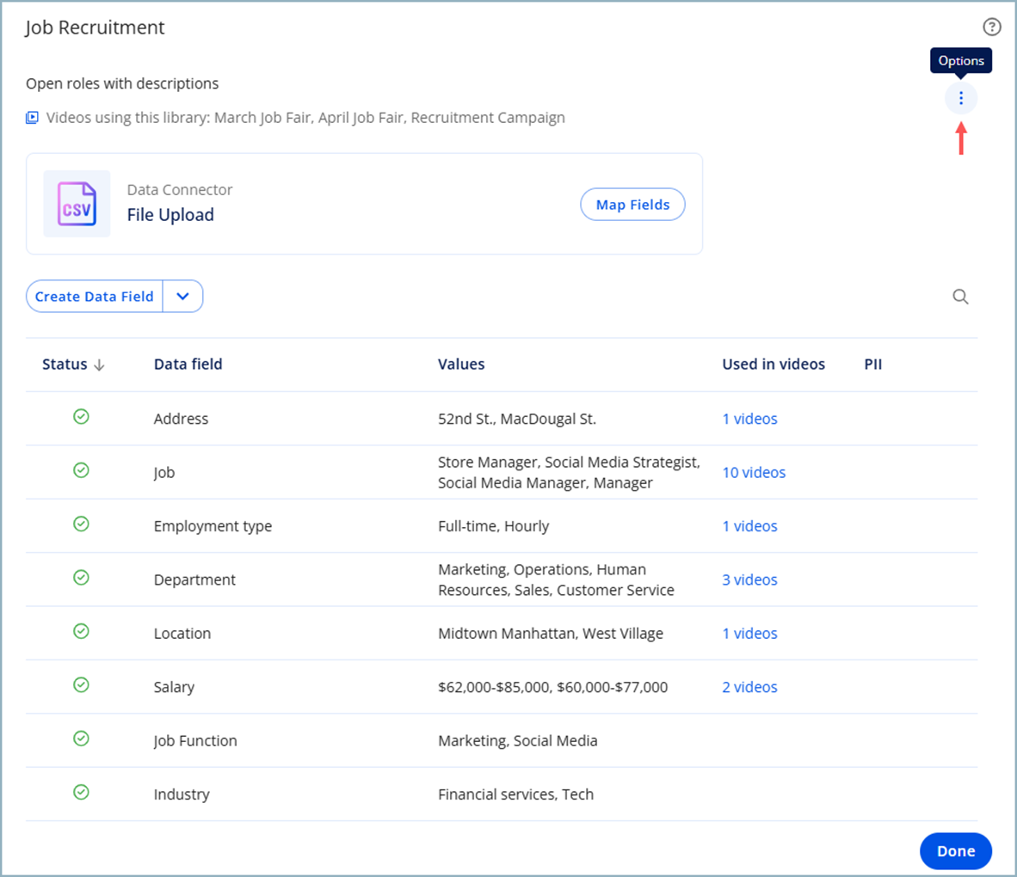Click the Map Fields button
Screen dimensions: 1017x877
tap(632, 205)
